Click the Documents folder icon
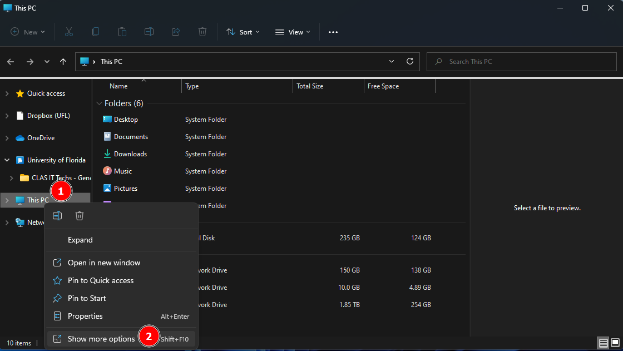The width and height of the screenshot is (623, 351). [x=107, y=136]
